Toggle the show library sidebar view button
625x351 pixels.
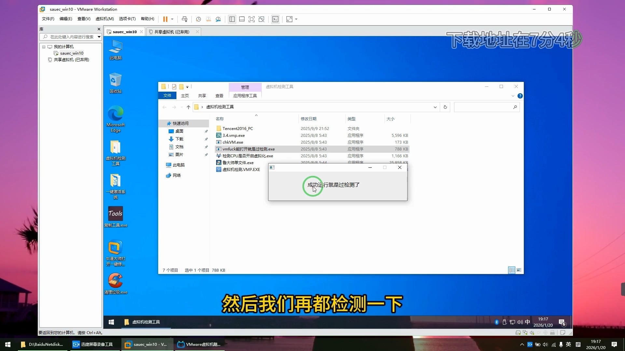click(232, 19)
